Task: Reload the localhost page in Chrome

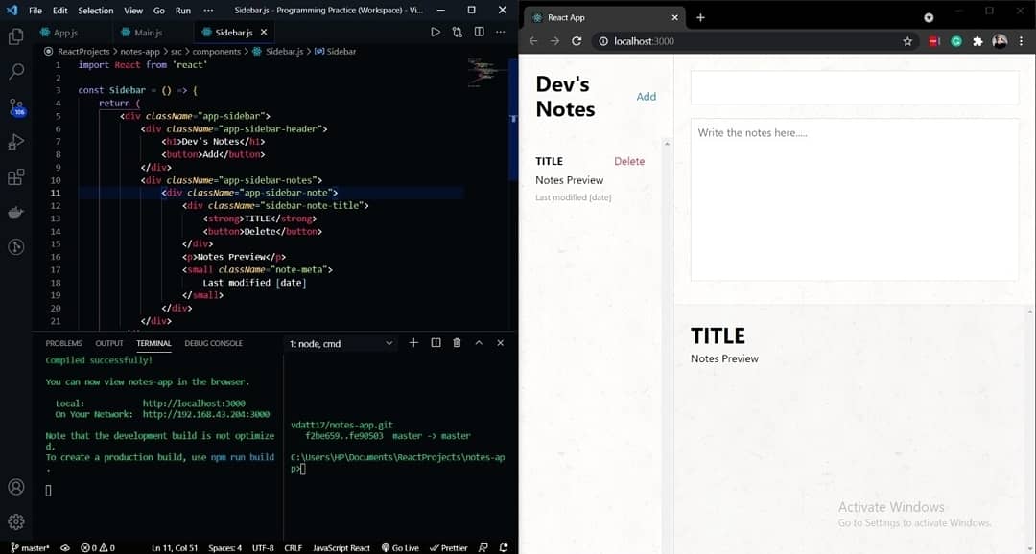Action: tap(577, 41)
